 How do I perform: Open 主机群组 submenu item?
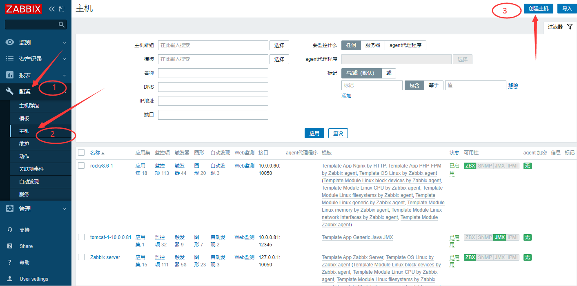click(x=40, y=106)
